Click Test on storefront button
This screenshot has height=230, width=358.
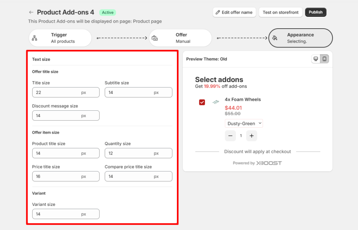point(280,12)
